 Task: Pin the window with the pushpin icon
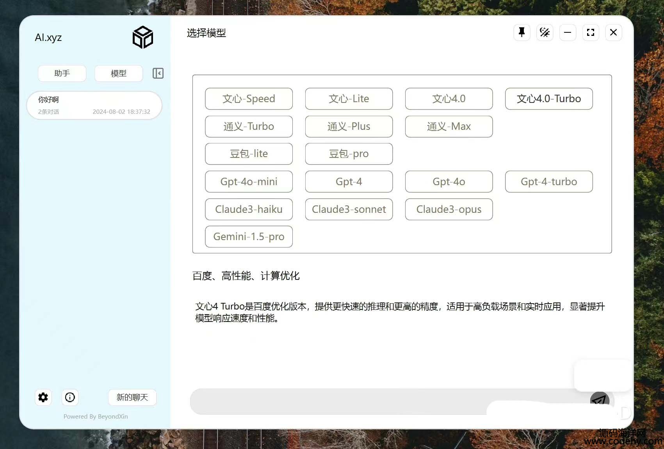[x=522, y=32]
